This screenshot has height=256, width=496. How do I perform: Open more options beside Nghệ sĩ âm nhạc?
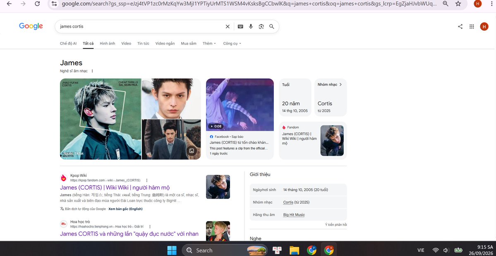(92, 71)
